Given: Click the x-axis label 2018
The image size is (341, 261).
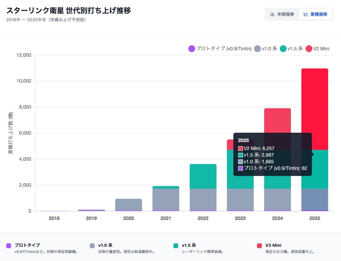Looking at the screenshot, I should click(54, 218).
